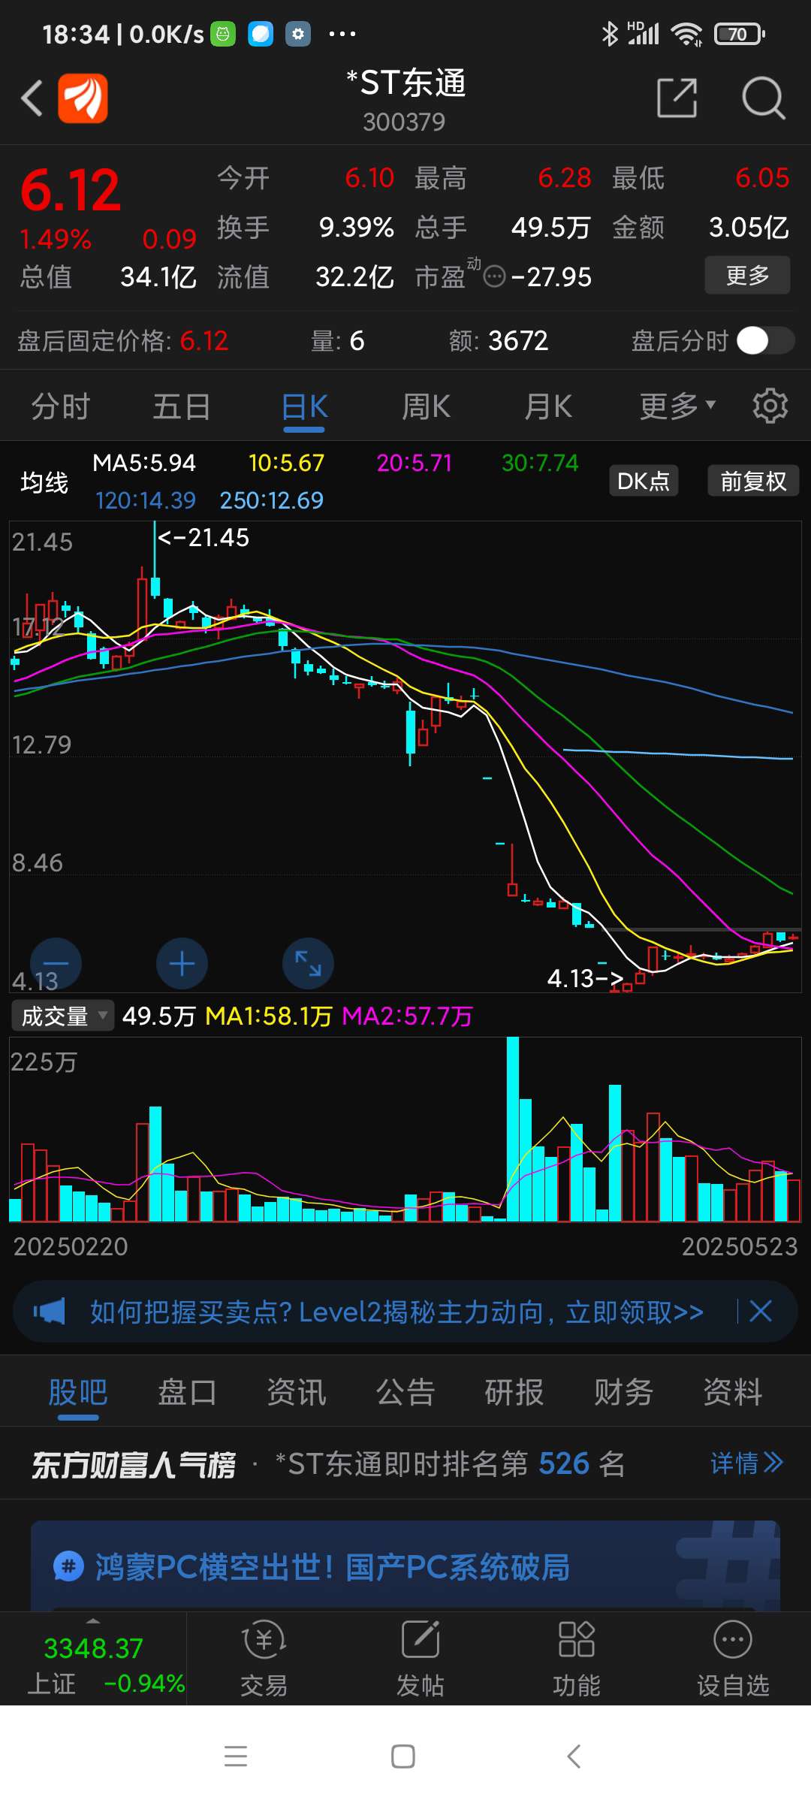Viewport: 811px width, 1803px height.
Task: Tap Android back chevron button
Action: pos(574,1756)
